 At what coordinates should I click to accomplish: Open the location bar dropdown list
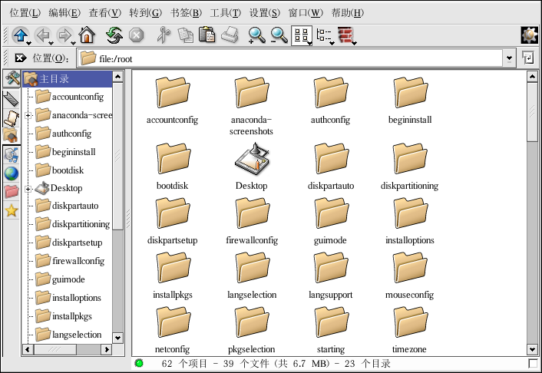point(508,58)
